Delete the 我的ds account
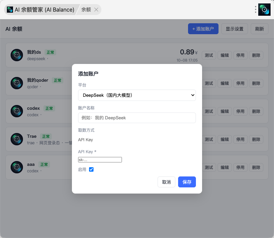Viewport: 274px width, 238px height. (256, 55)
